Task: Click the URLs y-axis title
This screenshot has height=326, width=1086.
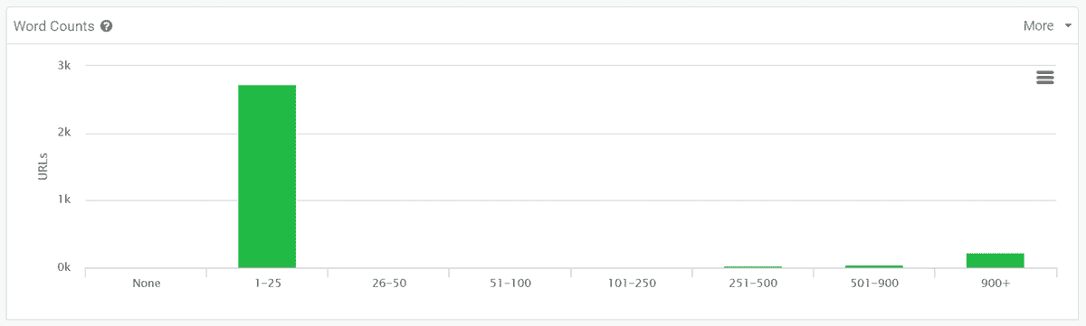Action: click(x=43, y=166)
